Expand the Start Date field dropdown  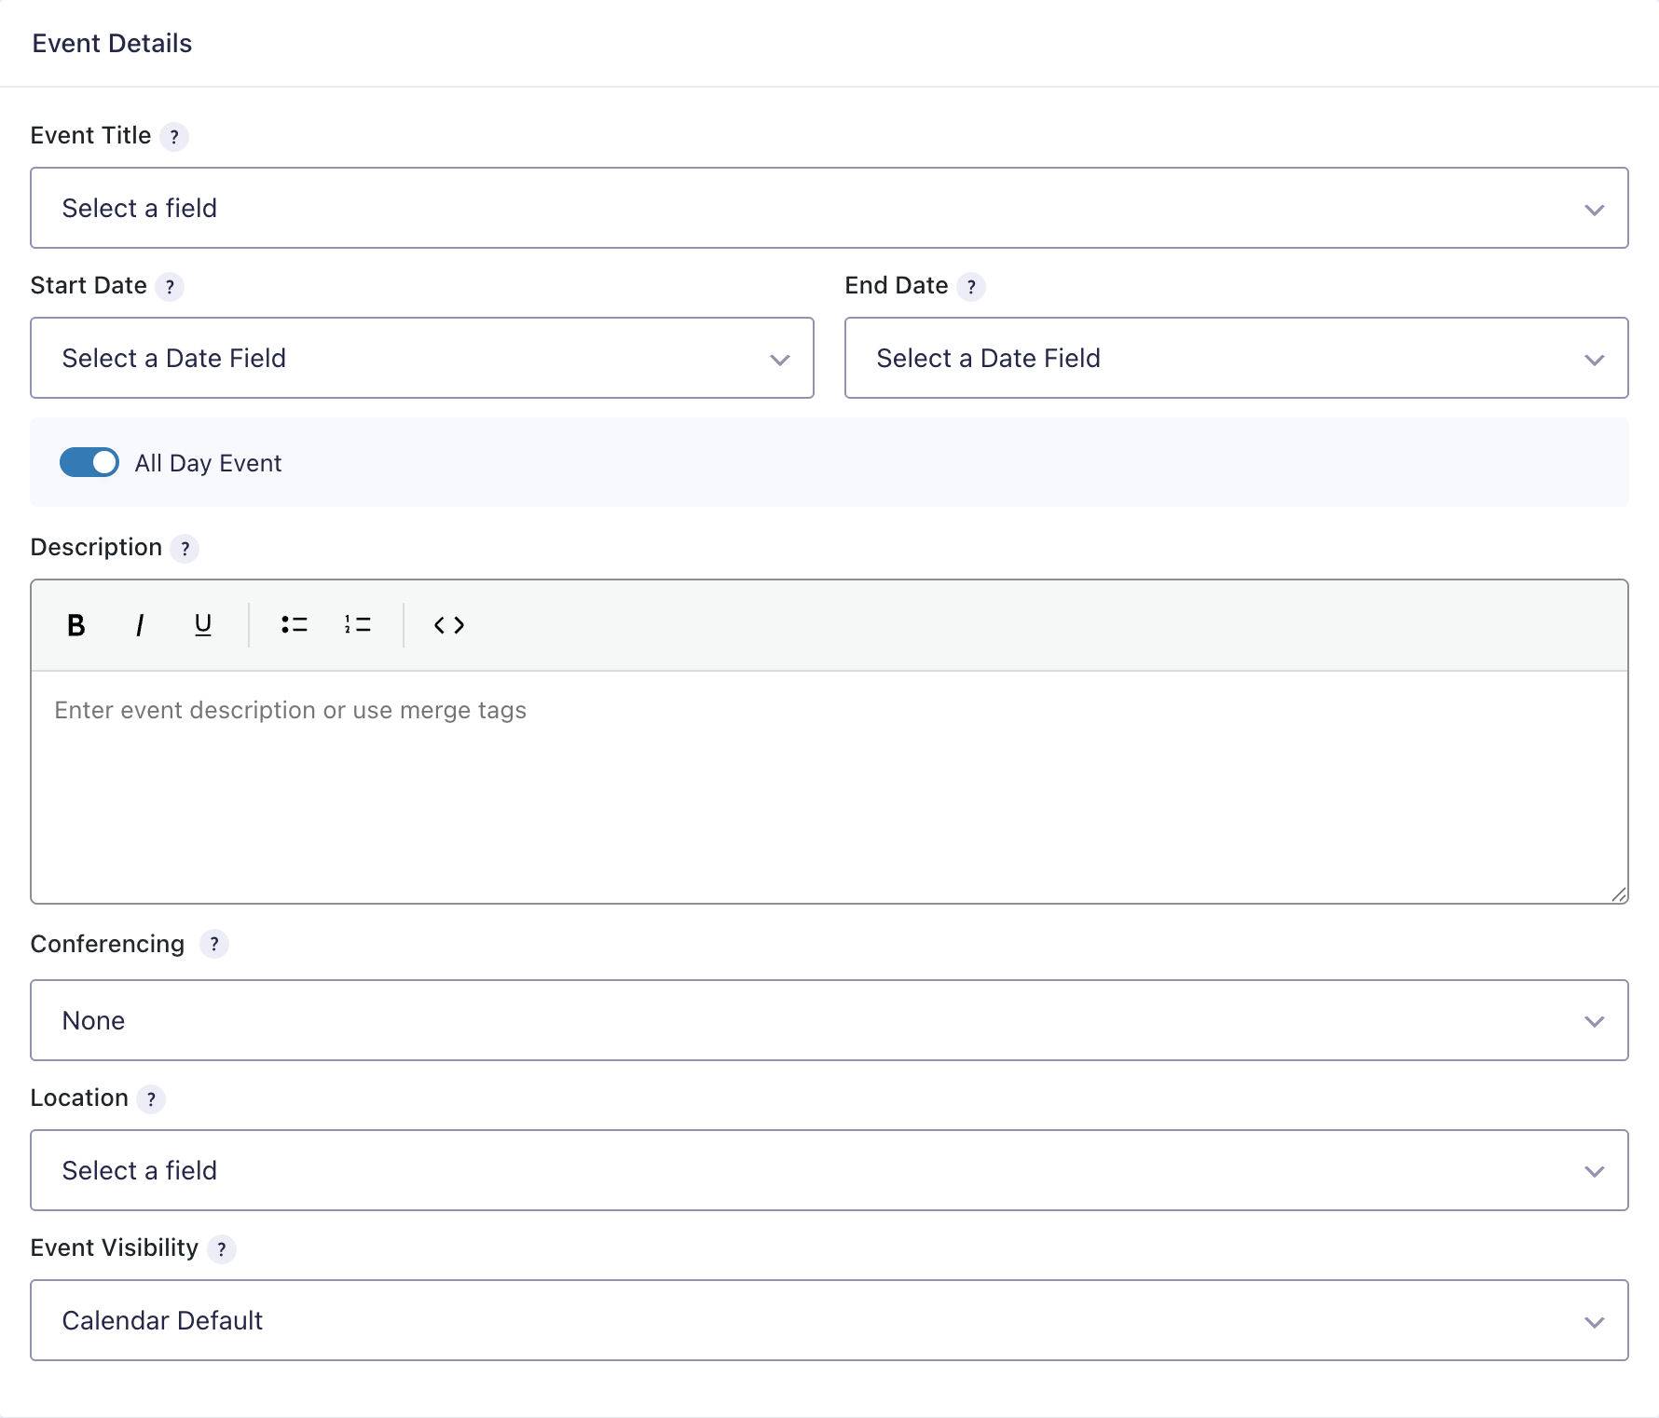pos(421,358)
